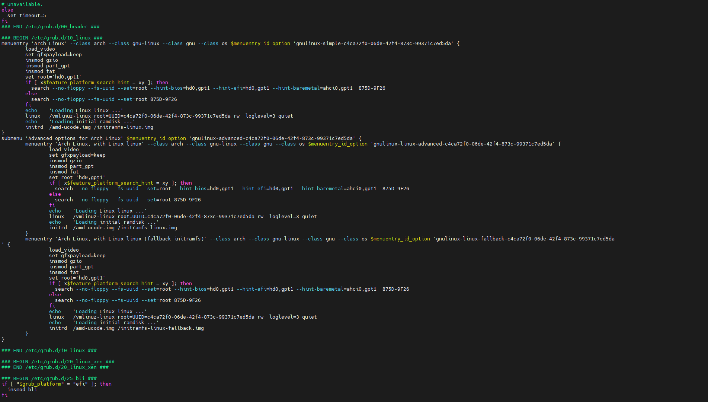The image size is (708, 402).
Task: Click the quoted 'Arch Linux' menuentry title
Action: pyautogui.click(x=49, y=44)
